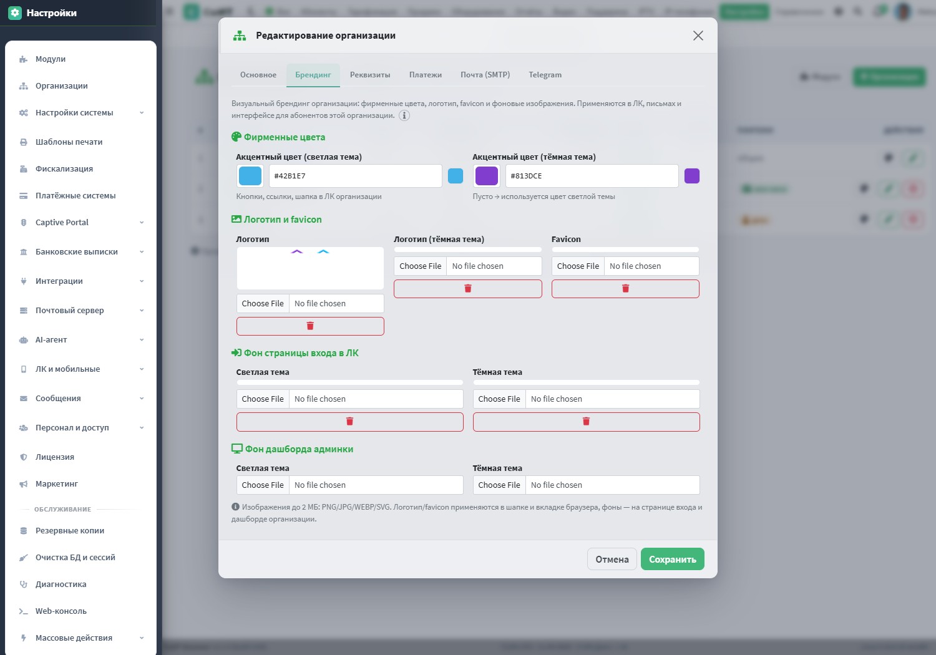Edit the #813DCE hex color field

tap(592, 176)
